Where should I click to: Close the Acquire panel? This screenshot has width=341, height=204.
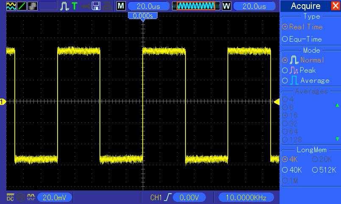(335, 6)
